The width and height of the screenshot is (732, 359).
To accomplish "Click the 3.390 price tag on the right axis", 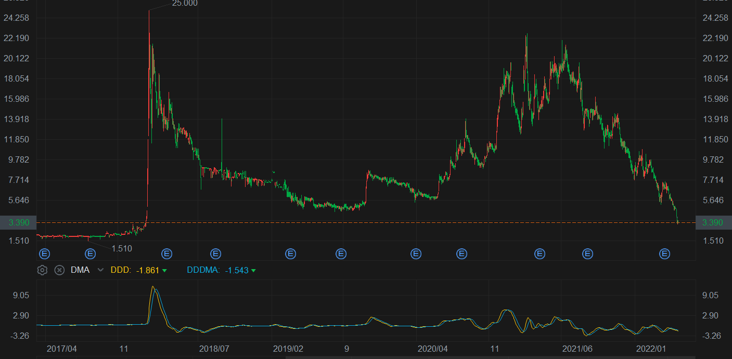I will [x=713, y=222].
